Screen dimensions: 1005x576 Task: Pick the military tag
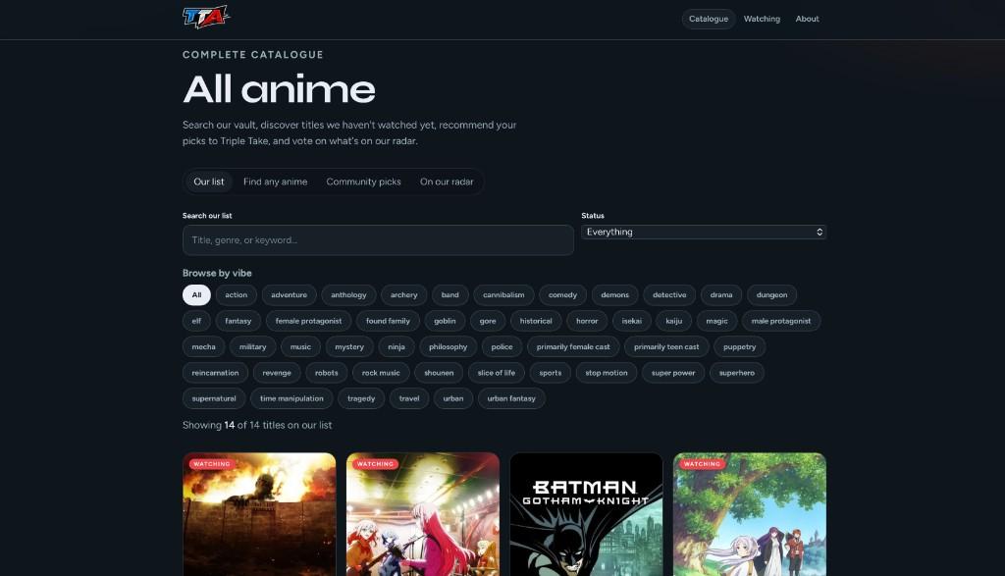pyautogui.click(x=252, y=346)
